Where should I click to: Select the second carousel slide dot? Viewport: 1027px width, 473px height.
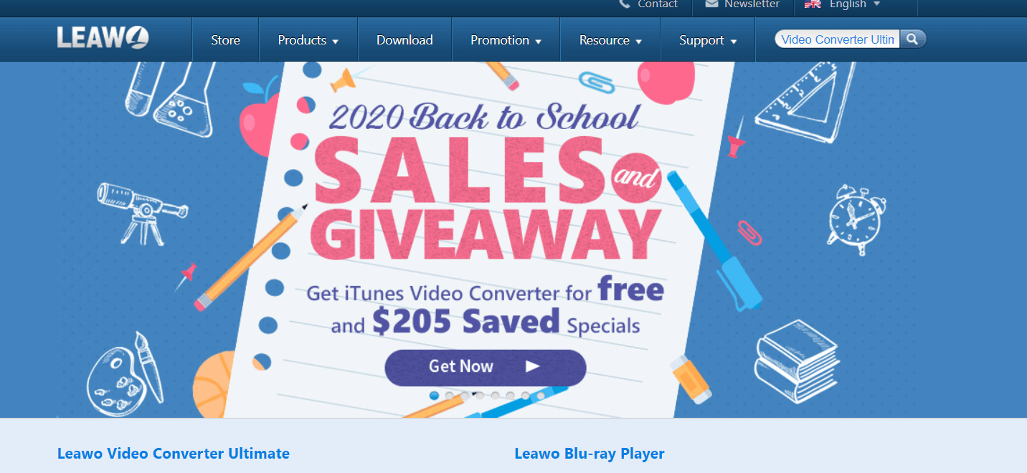450,396
